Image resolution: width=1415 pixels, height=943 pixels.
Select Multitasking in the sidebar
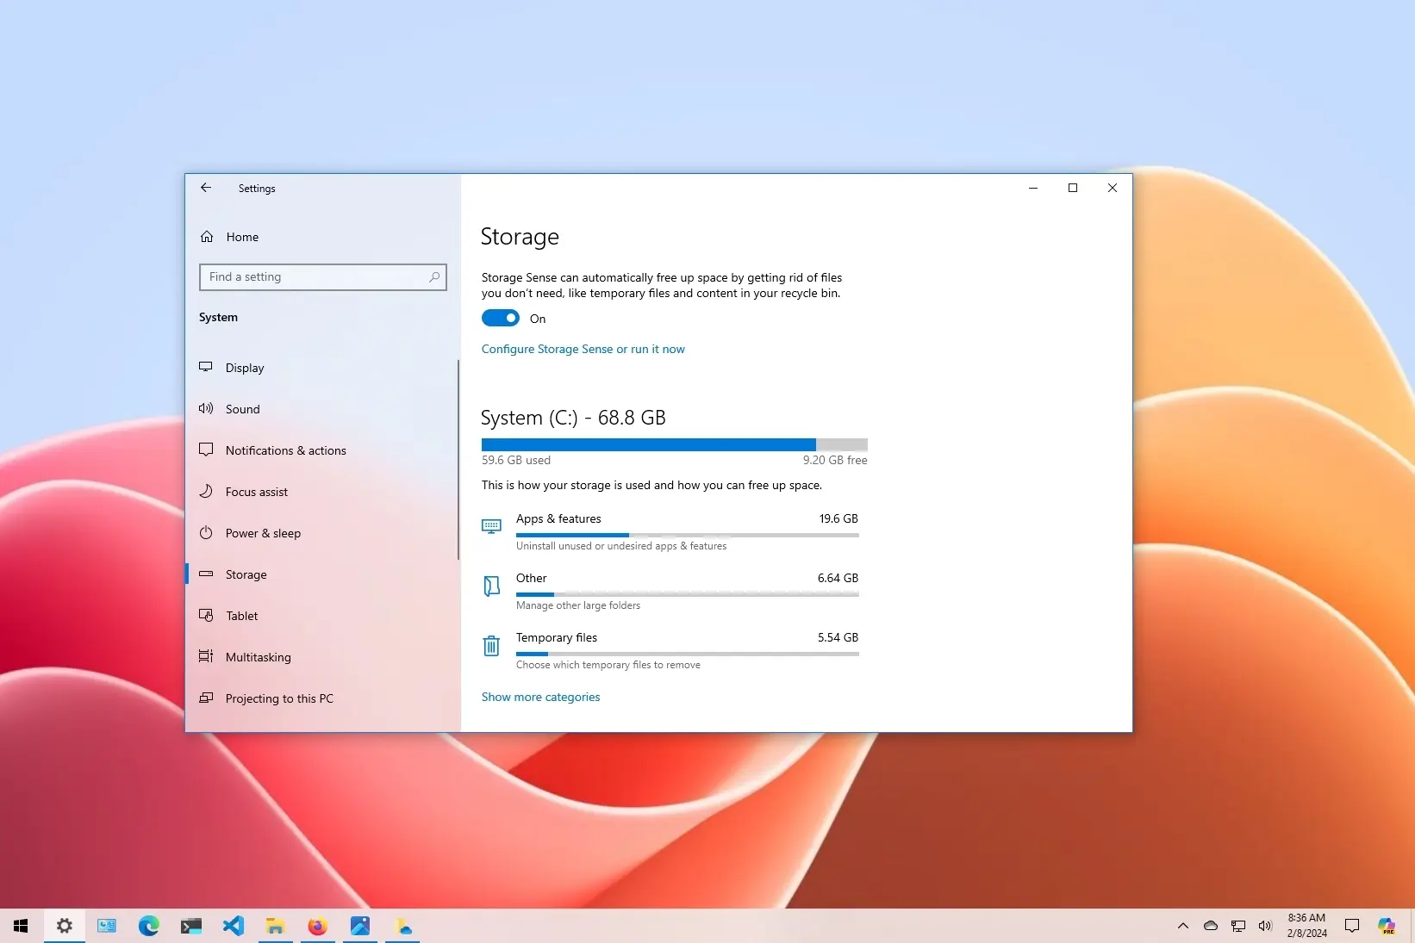coord(322,657)
